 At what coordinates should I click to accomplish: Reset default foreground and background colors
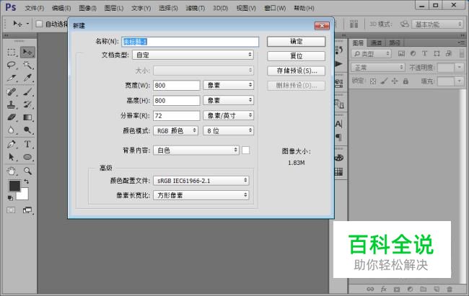10,198
